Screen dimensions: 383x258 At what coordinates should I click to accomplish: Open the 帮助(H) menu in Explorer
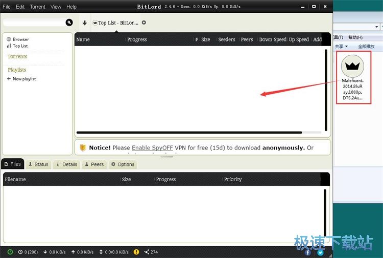click(x=355, y=37)
